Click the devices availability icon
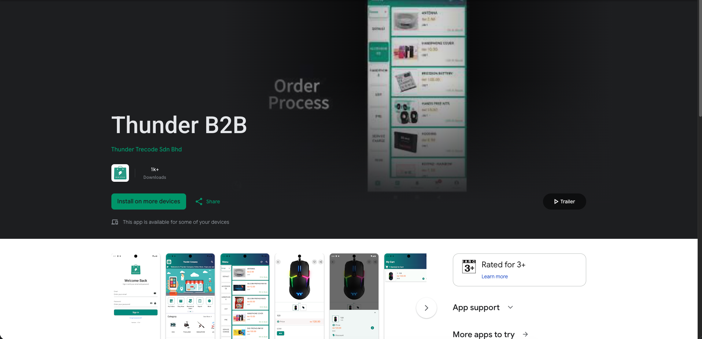The width and height of the screenshot is (702, 339). [x=115, y=222]
